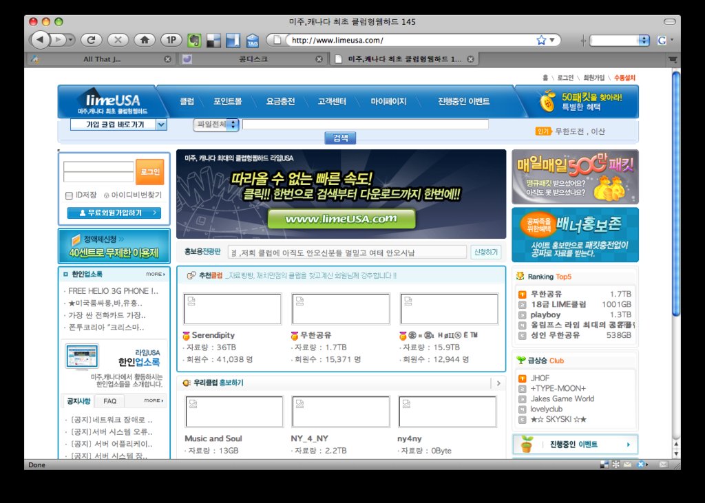Viewport: 705px width, 503px height.
Task: Click the Delicious checkered icon in the toolbar
Action: (213, 41)
